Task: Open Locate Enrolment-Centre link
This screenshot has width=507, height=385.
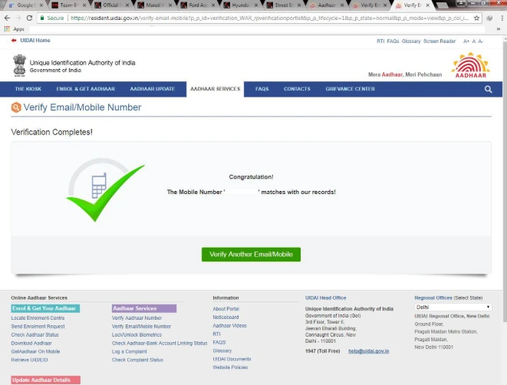Action: (38, 318)
